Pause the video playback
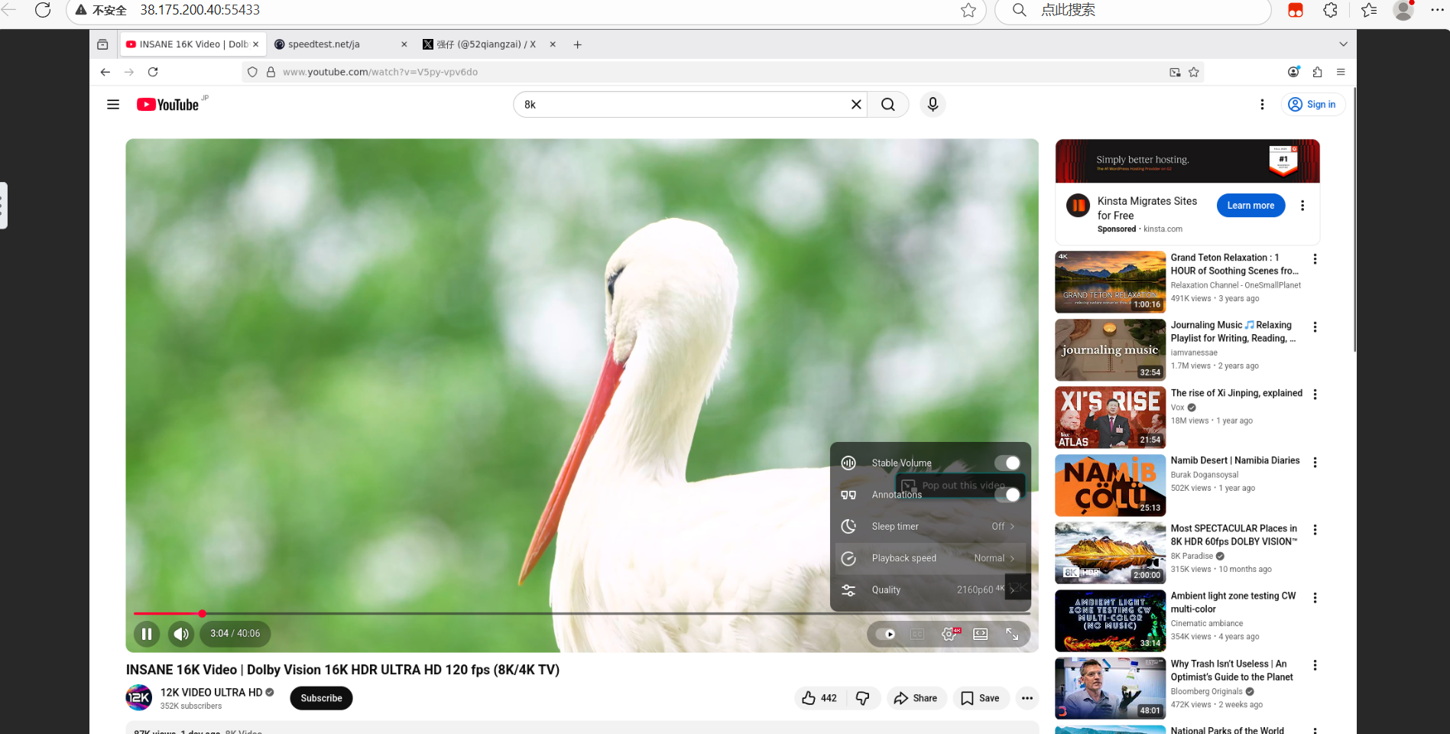Viewport: 1450px width, 734px height. click(x=147, y=634)
